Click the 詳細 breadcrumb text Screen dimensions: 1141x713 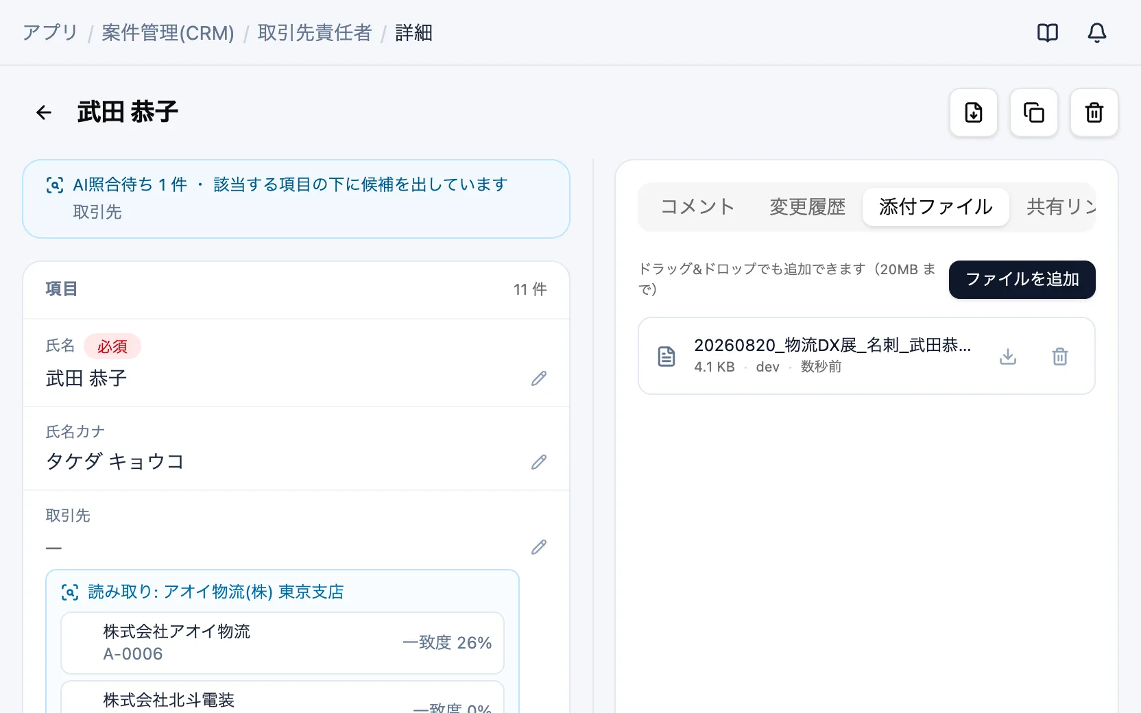click(x=414, y=33)
